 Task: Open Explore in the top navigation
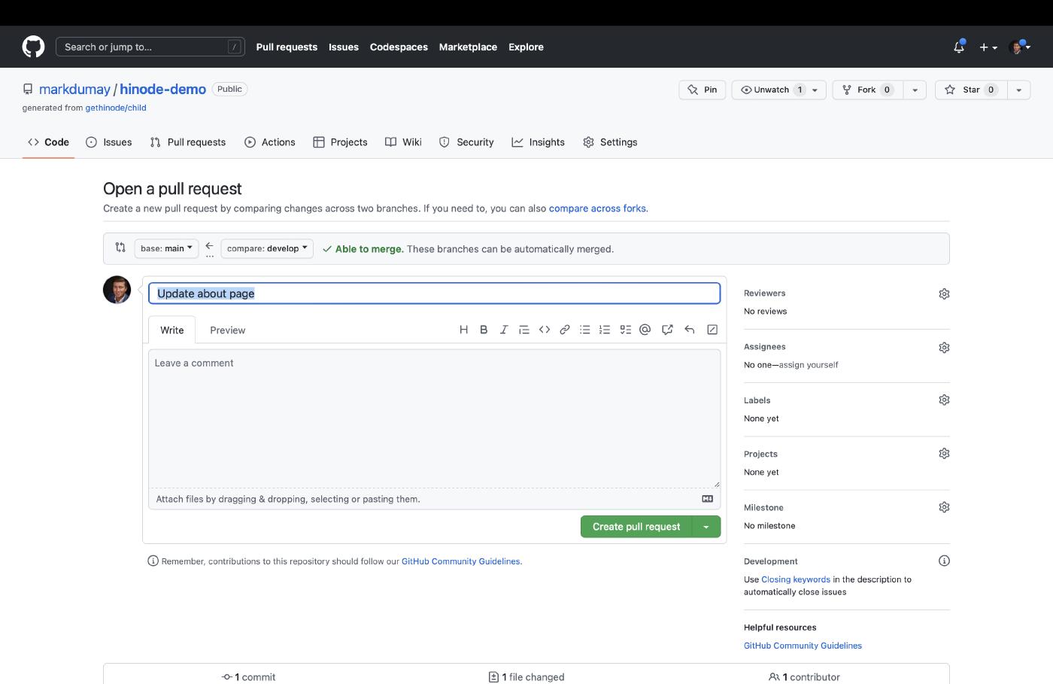click(526, 47)
